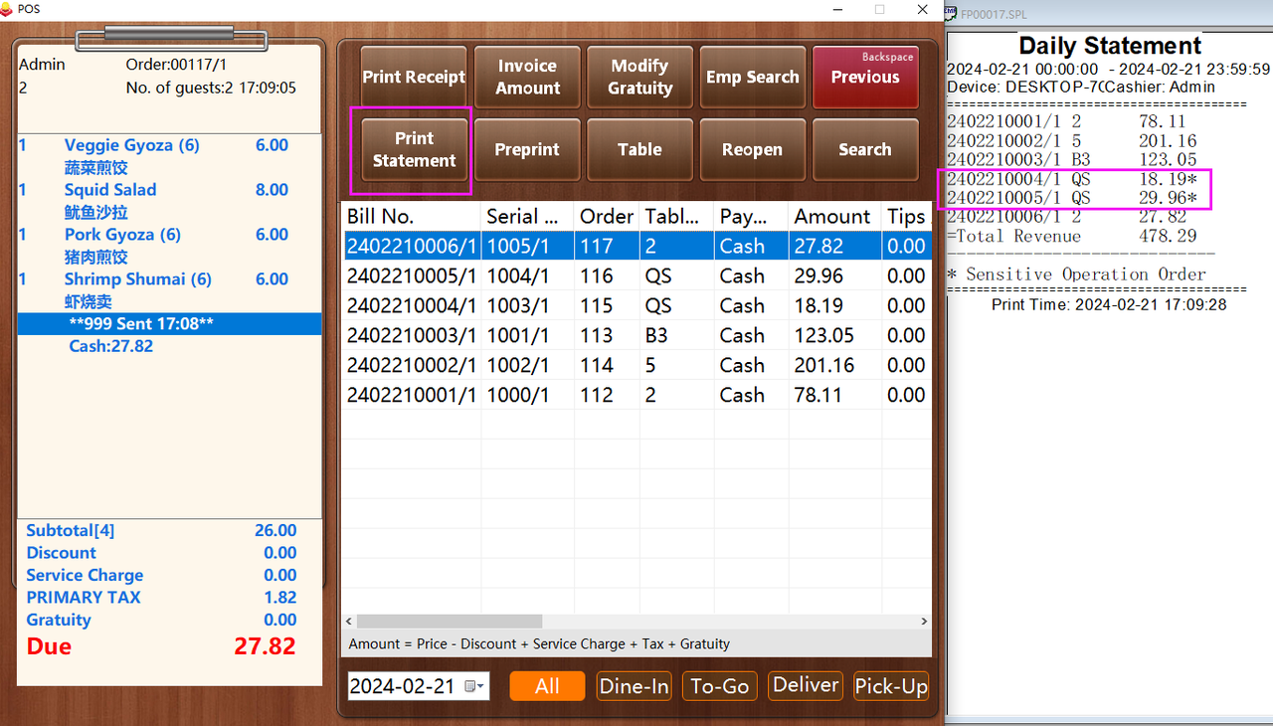The width and height of the screenshot is (1273, 726).
Task: Click the Preprint button
Action: [527, 149]
